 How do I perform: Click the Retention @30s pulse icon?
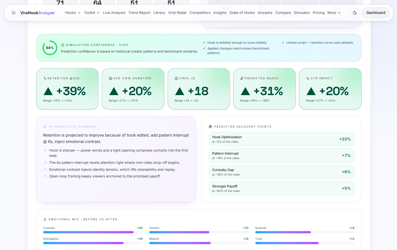point(45,78)
